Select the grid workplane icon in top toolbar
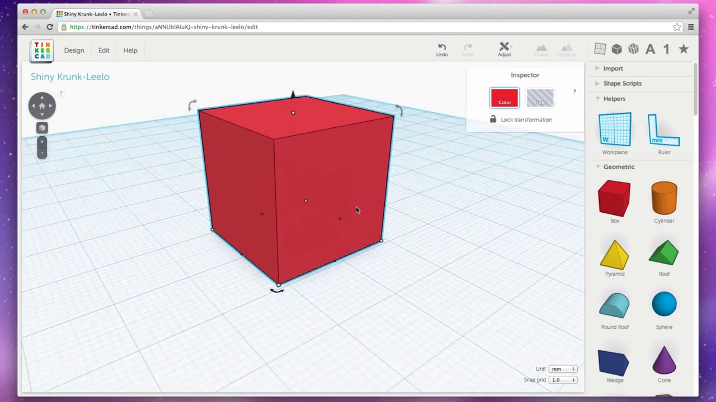 point(600,49)
